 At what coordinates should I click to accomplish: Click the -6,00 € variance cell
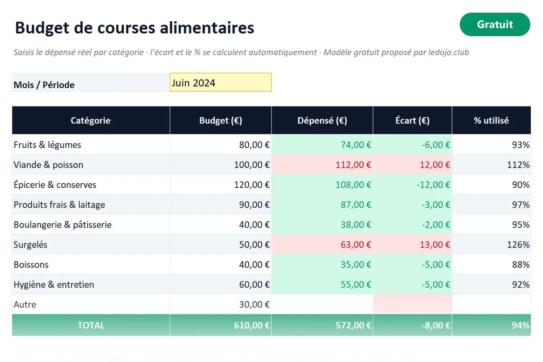click(x=412, y=145)
